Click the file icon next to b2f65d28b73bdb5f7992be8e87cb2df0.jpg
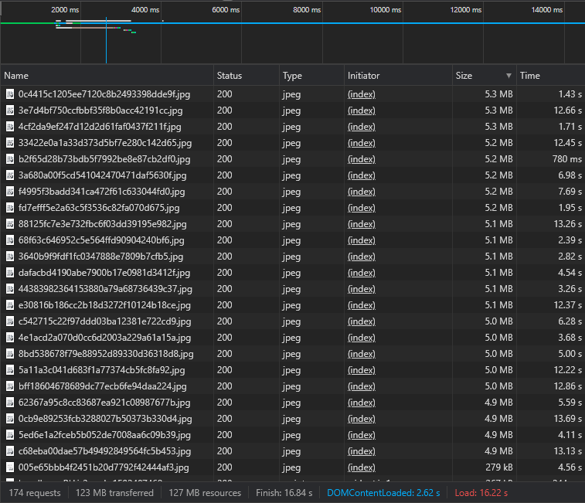Screen dimensions: 585x503 tap(10, 159)
